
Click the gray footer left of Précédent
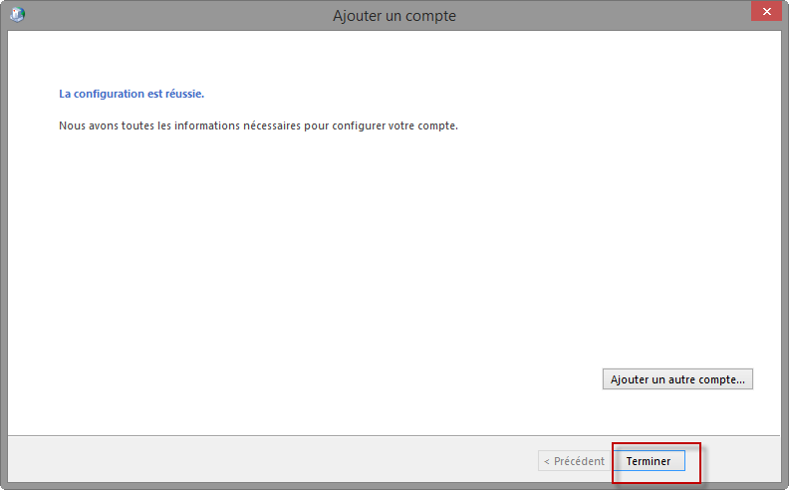(x=269, y=461)
